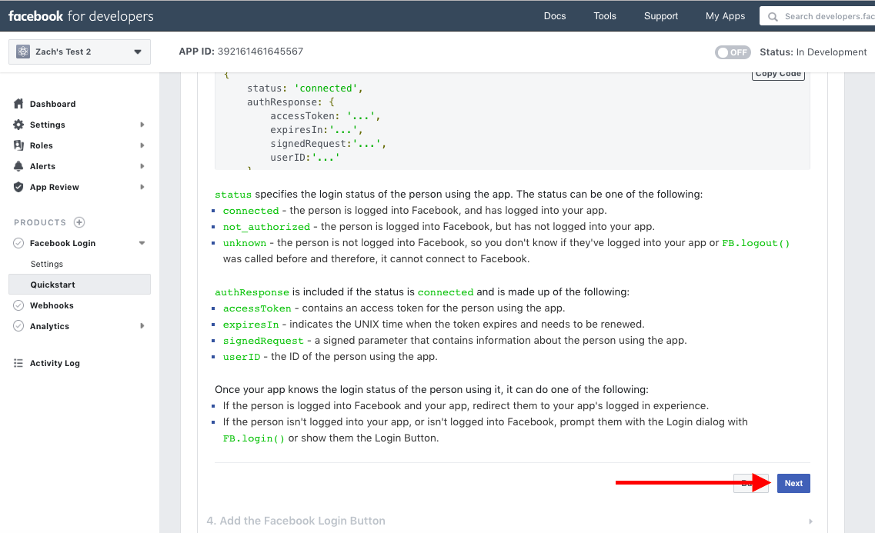Click the Status: In Development label
This screenshot has height=533, width=875.
(x=813, y=52)
